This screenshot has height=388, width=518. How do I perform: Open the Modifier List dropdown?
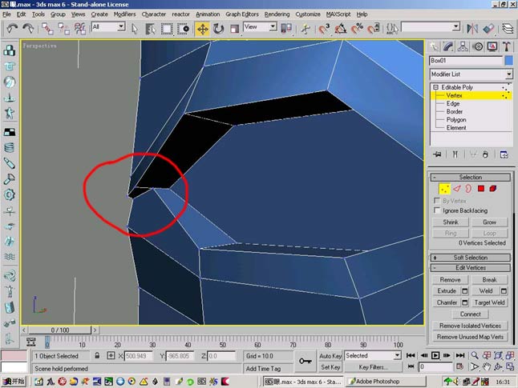point(471,74)
